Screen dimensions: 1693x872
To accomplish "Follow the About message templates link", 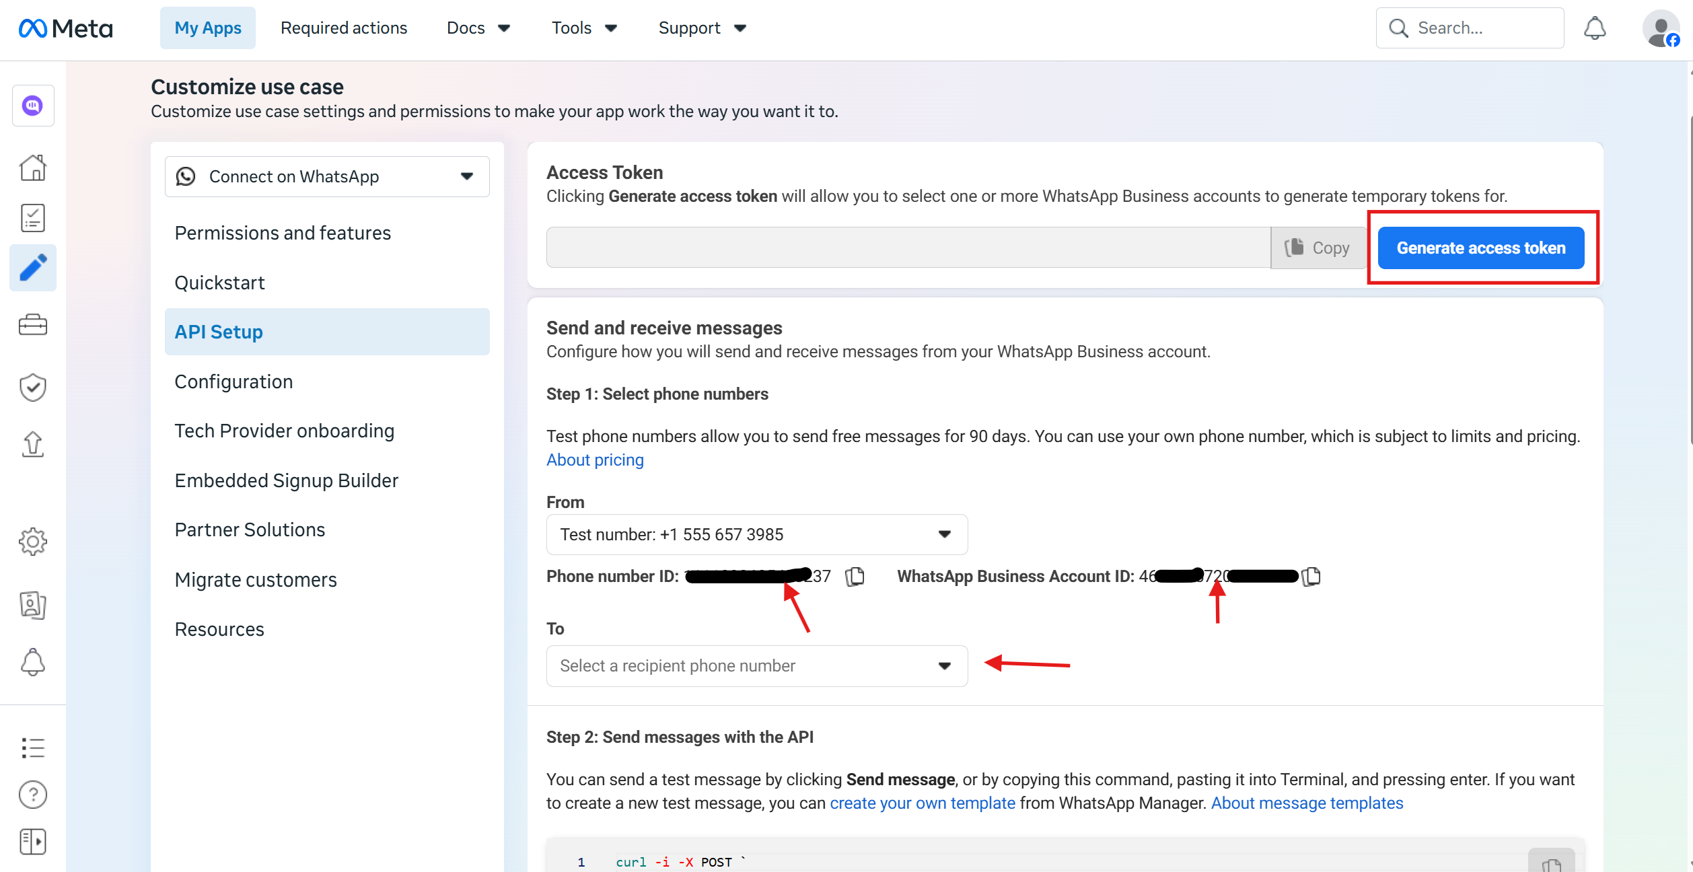I will tap(1307, 803).
